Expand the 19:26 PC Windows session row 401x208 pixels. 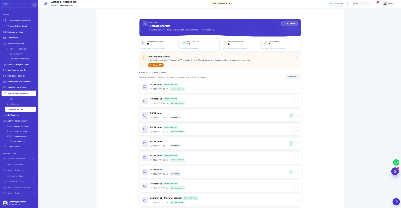point(296,101)
